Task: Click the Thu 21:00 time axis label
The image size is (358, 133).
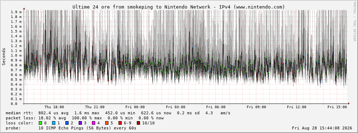Action: click(x=94, y=107)
